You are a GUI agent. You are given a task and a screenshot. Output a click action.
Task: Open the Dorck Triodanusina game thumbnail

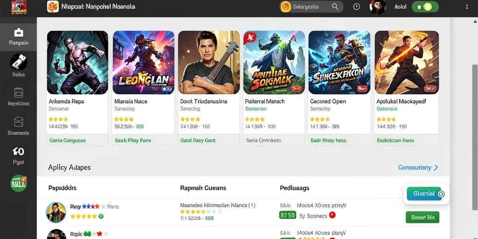(x=209, y=63)
